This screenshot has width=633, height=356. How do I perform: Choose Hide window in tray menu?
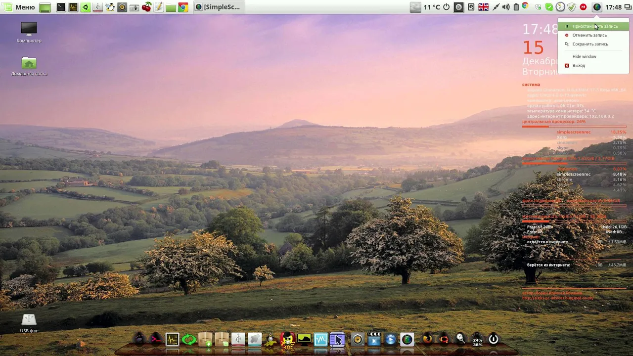click(593, 56)
